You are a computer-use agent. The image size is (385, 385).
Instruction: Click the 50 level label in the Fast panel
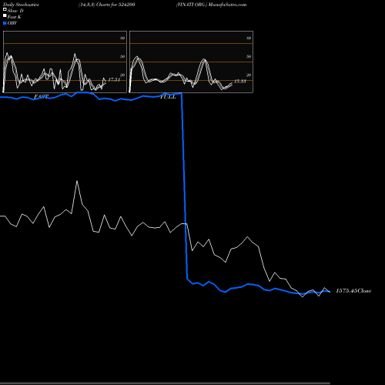tap(122, 56)
